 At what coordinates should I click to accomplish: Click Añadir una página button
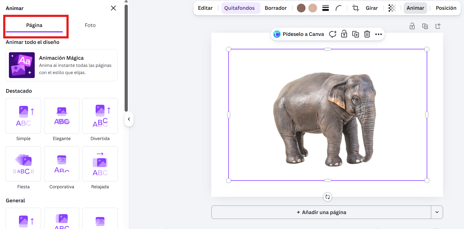[321, 212]
